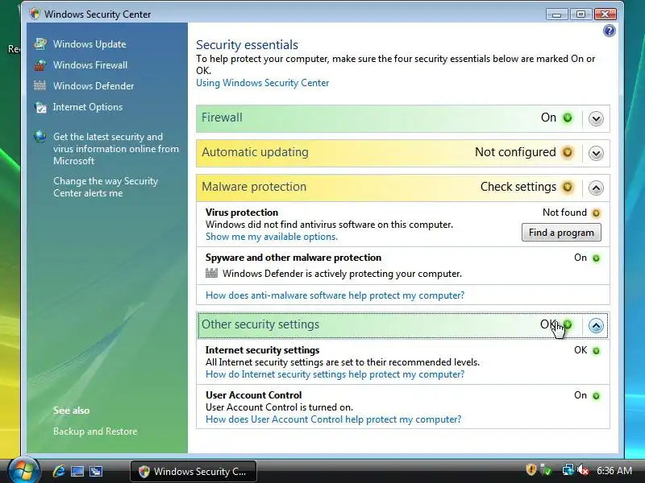Click the 6:36 AM taskbar clock
This screenshot has width=645, height=483.
click(x=614, y=470)
